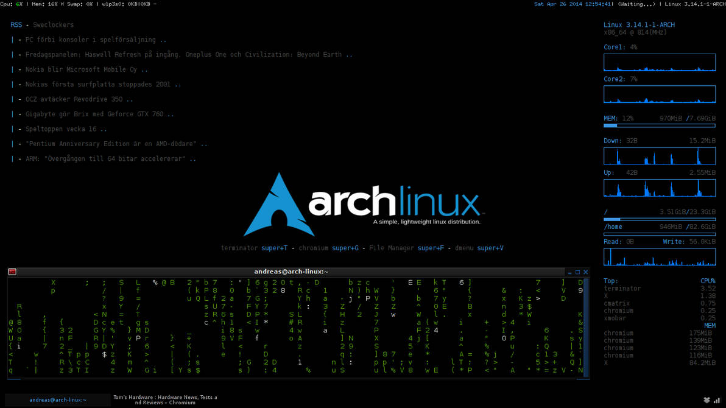Click the Down network traffic graph
The height and width of the screenshot is (408, 726).
[660, 156]
